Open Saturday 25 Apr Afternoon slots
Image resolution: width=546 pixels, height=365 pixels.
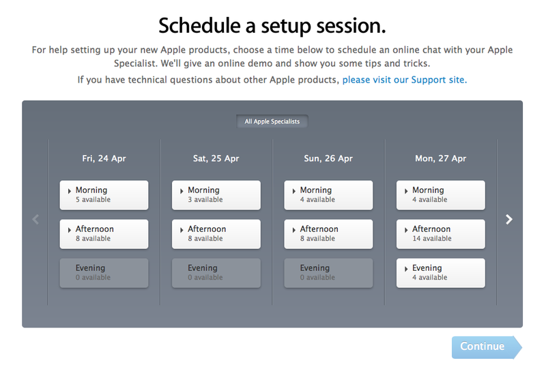point(216,234)
